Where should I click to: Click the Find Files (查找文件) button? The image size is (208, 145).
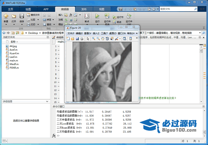33,15
